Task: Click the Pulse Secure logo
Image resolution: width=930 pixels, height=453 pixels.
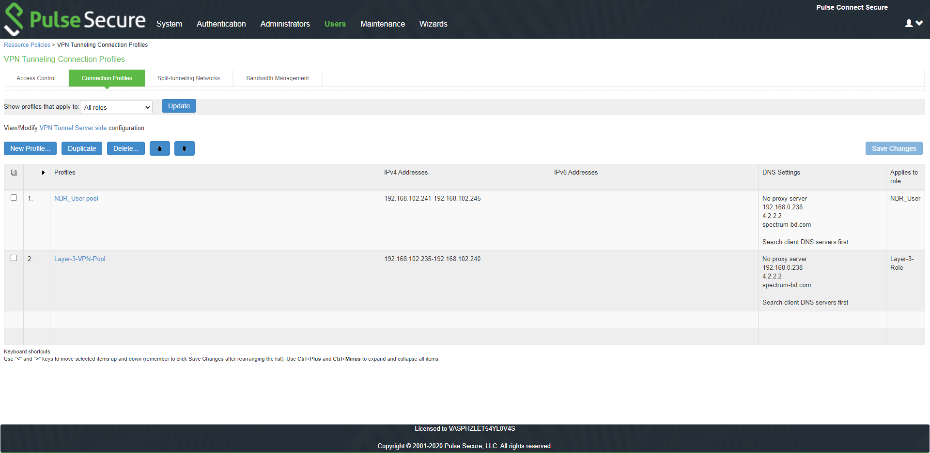Action: (75, 19)
